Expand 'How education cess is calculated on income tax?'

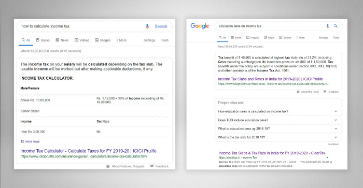pos(278,111)
